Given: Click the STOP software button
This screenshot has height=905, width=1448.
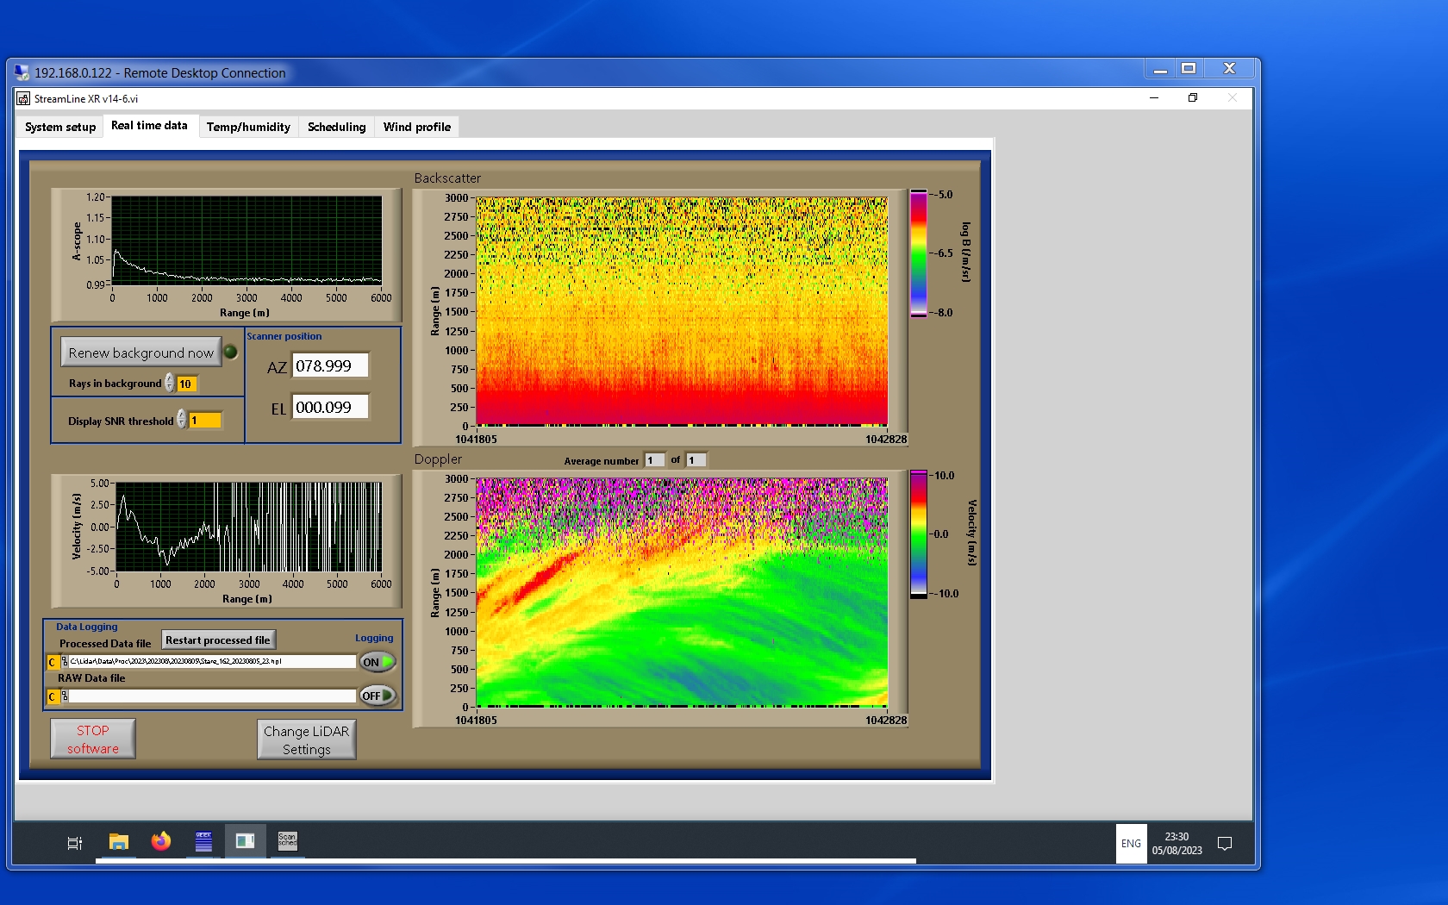Looking at the screenshot, I should coord(93,740).
